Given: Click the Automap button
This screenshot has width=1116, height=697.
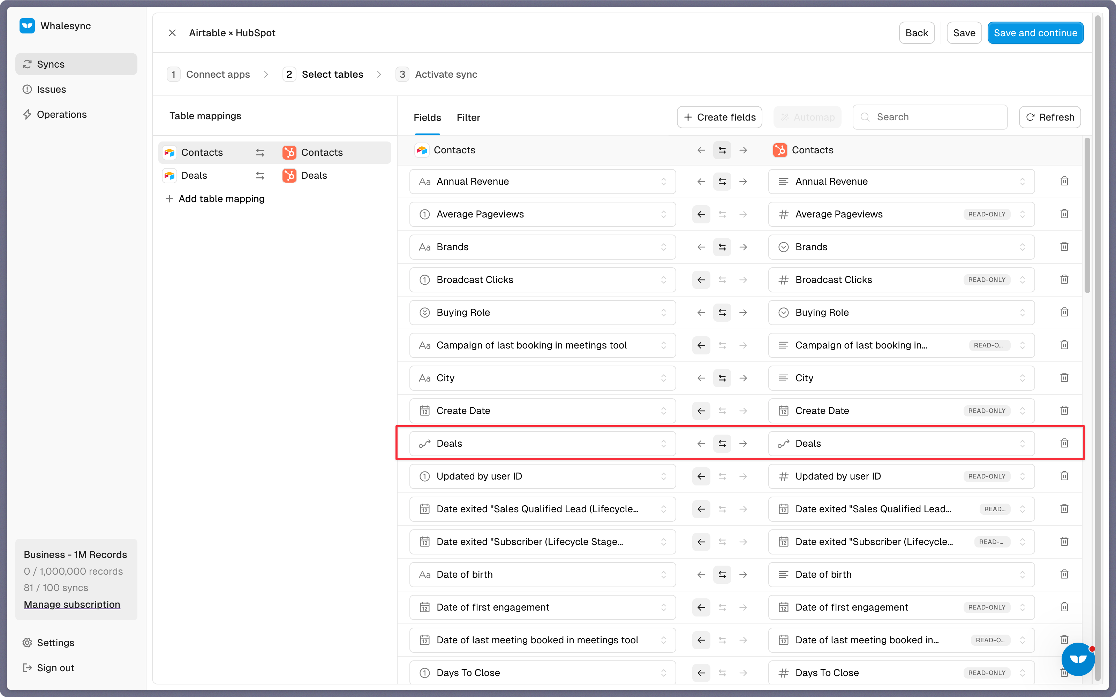Looking at the screenshot, I should click(x=807, y=117).
